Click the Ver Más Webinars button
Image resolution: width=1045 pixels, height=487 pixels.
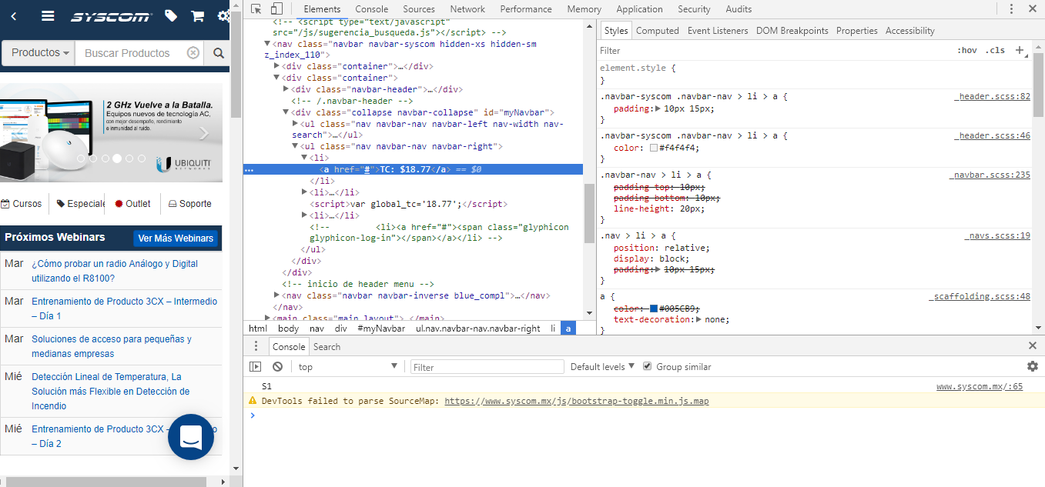[176, 238]
